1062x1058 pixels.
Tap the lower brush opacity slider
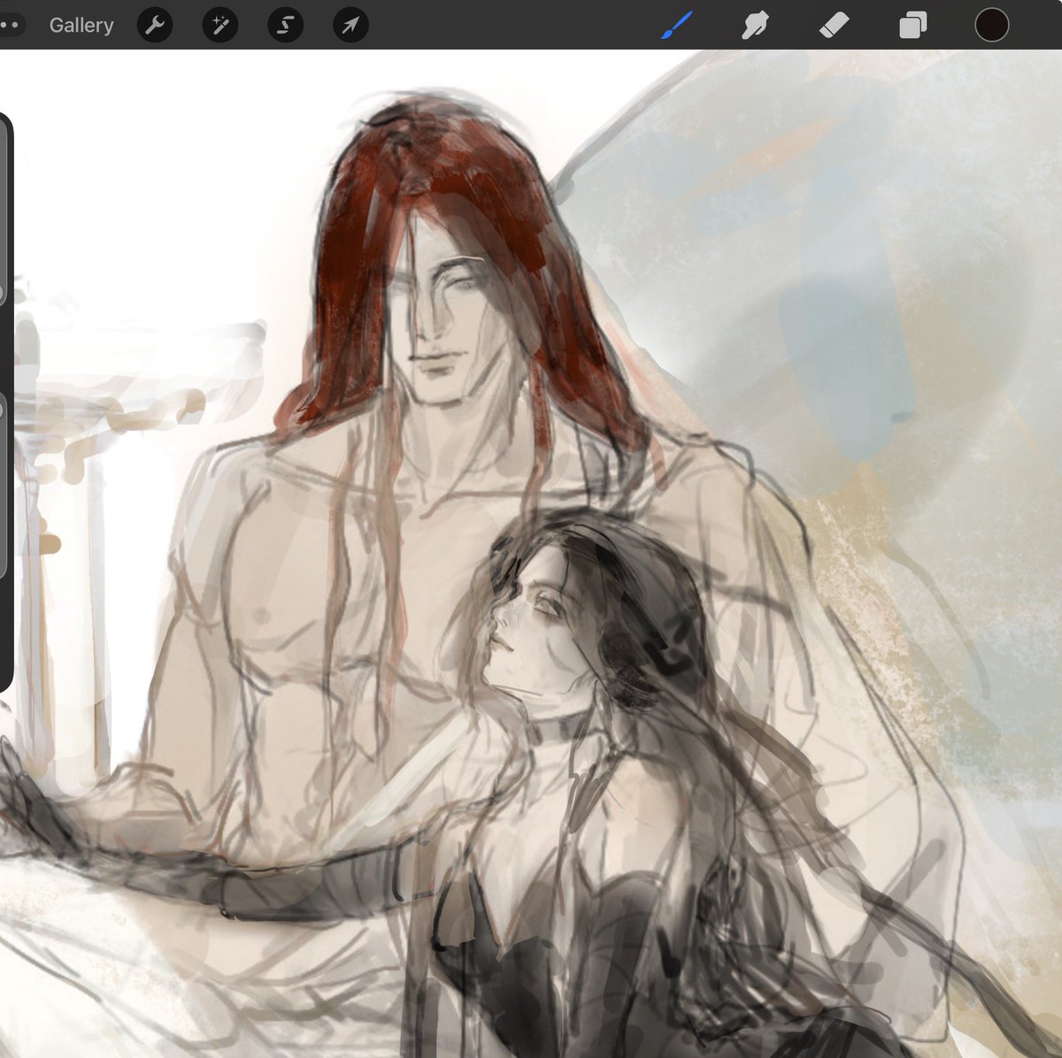point(4,487)
